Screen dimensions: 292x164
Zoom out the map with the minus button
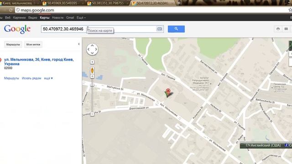coord(92,114)
